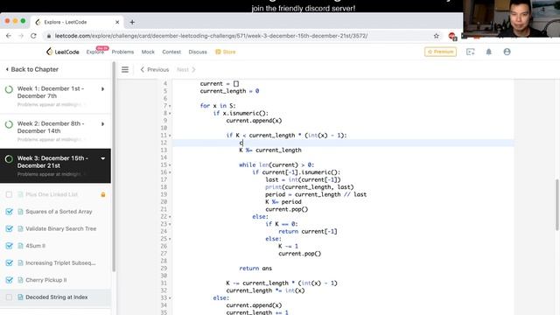
Task: Click the browser forward arrow
Action: pyautogui.click(x=21, y=36)
